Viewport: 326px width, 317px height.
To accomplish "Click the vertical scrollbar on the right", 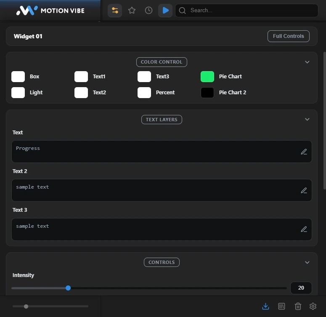I will point(324,121).
